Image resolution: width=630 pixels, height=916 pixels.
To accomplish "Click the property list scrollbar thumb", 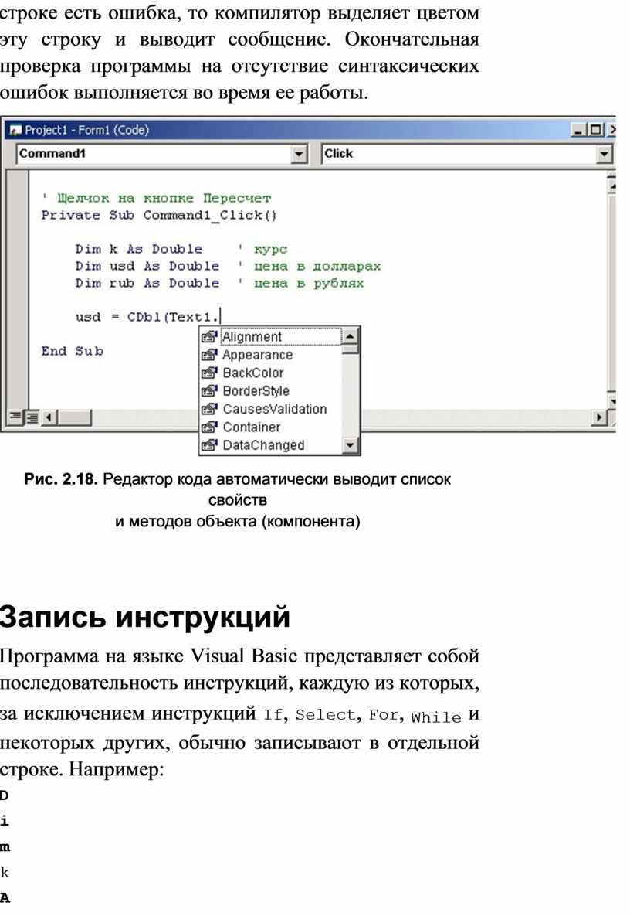I will [x=350, y=349].
